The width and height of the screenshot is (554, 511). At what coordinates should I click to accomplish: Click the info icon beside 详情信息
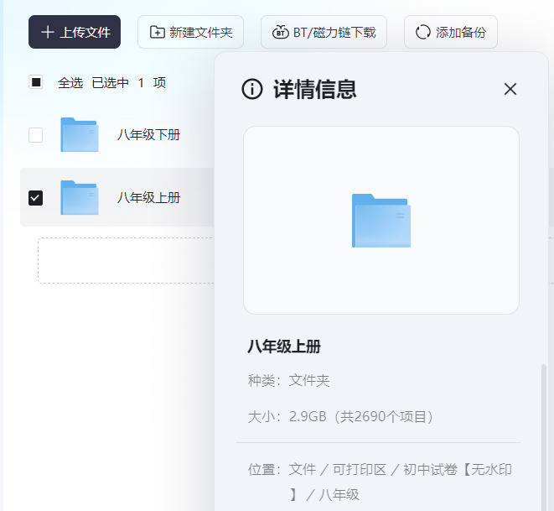coord(252,90)
